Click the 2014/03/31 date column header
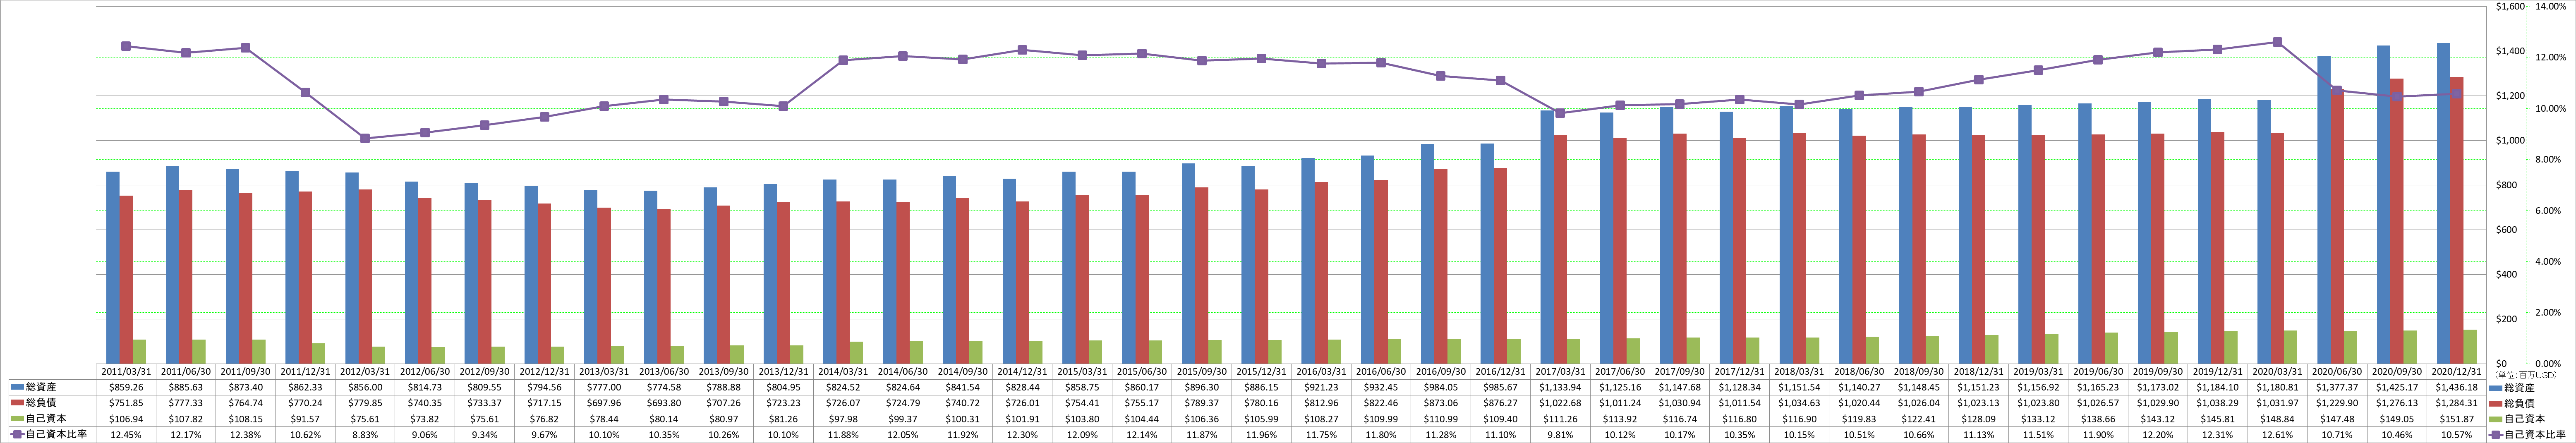2576x443 pixels. tap(843, 371)
